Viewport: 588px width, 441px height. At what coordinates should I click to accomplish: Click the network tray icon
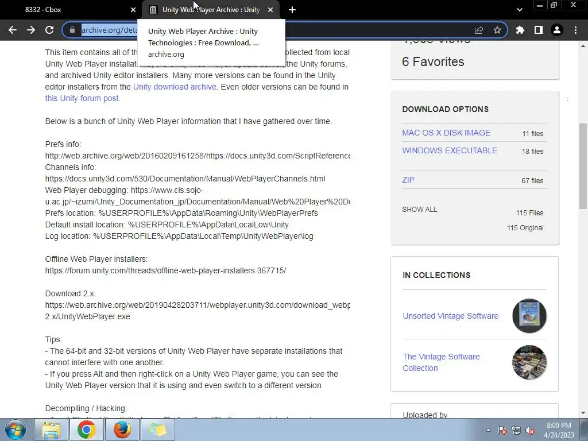click(516, 430)
